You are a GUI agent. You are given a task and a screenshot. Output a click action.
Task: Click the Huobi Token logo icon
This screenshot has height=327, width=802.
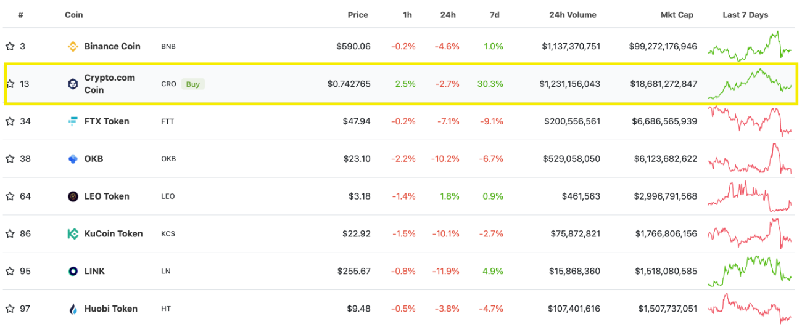pyautogui.click(x=73, y=309)
